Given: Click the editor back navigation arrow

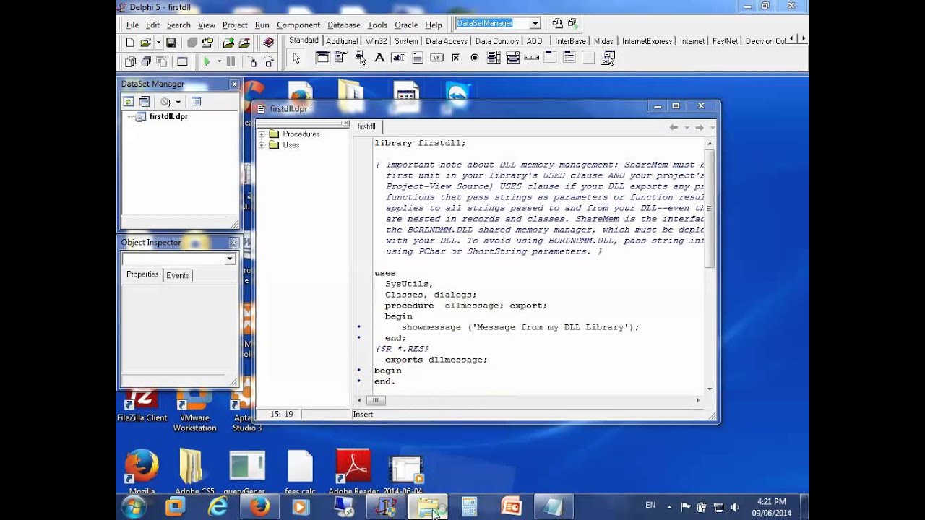Looking at the screenshot, I should click(x=674, y=127).
